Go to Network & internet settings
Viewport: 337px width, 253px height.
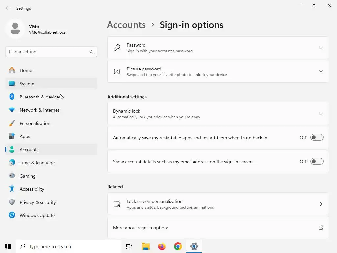click(x=51, y=110)
